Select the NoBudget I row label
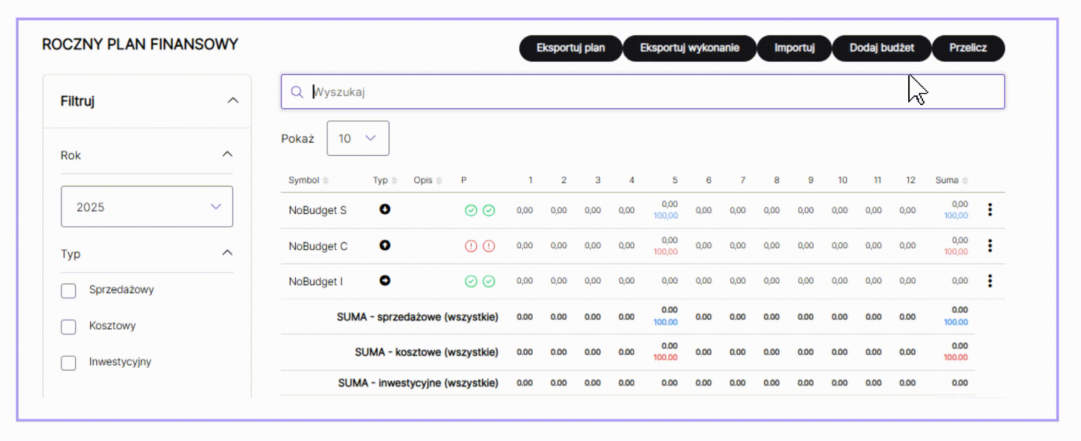The height and width of the screenshot is (441, 1081). (x=316, y=281)
